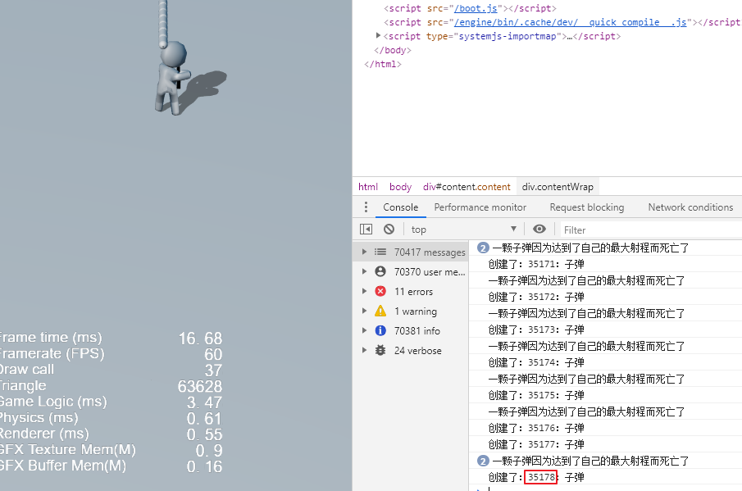The height and width of the screenshot is (491, 742).
Task: Toggle the console sidebar panel icon
Action: [366, 230]
